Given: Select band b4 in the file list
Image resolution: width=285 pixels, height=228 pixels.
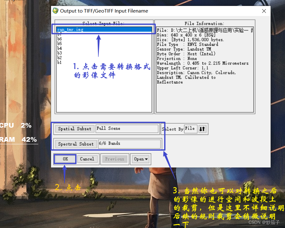Looking at the screenshot, I should pos(60,48).
